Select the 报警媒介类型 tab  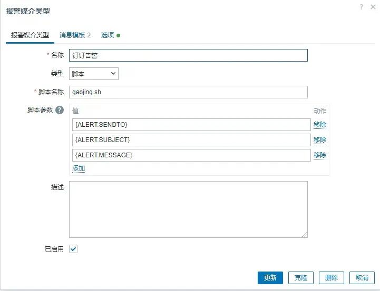click(x=31, y=35)
